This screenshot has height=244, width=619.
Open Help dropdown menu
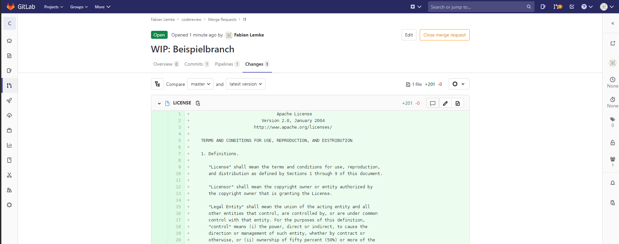(x=587, y=7)
